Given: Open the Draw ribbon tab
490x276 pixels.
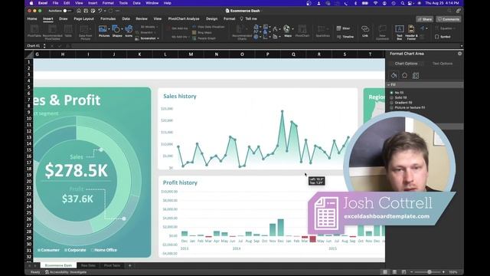Looking at the screenshot, I should [63, 18].
